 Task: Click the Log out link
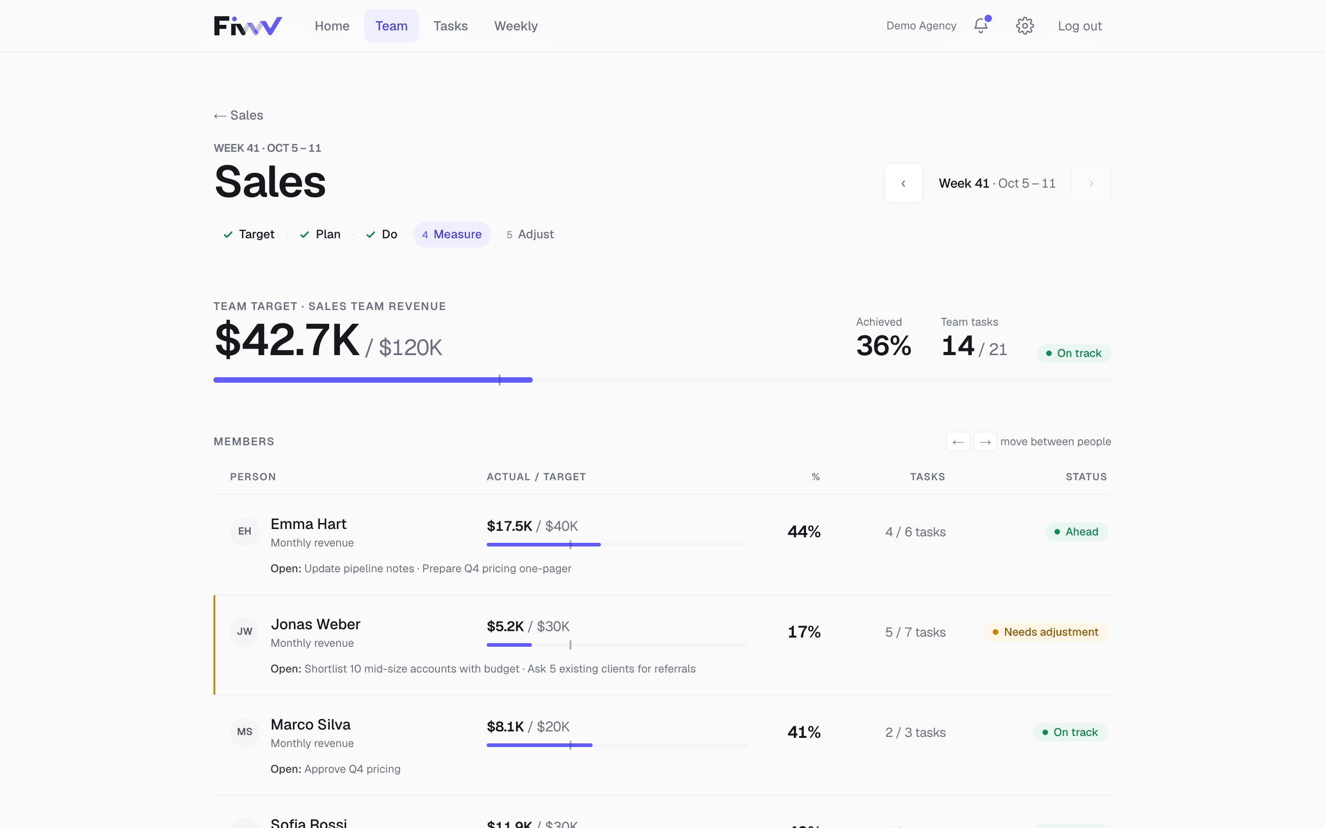1080,26
